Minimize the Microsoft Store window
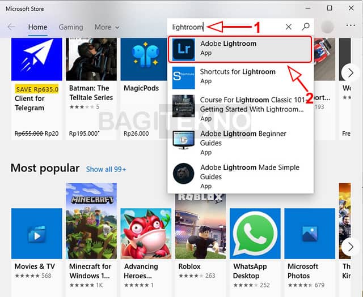Screen dimensions: 363x297 click(308, 8)
